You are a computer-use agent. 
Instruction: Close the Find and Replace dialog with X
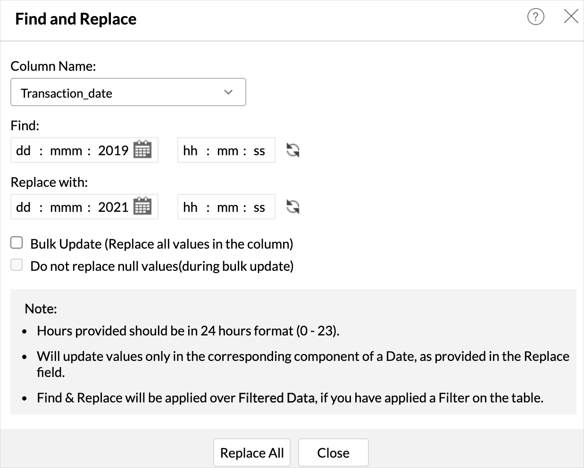point(571,17)
